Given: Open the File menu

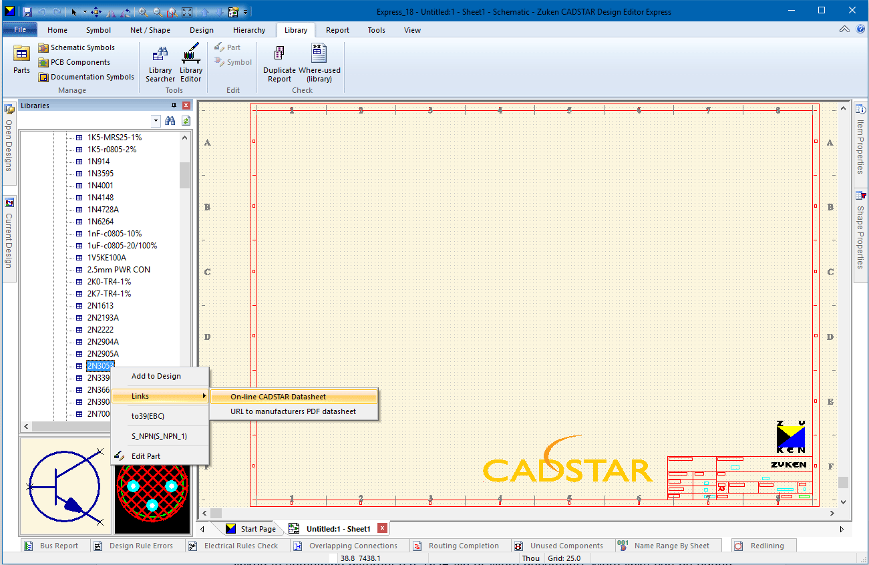Looking at the screenshot, I should 20,29.
